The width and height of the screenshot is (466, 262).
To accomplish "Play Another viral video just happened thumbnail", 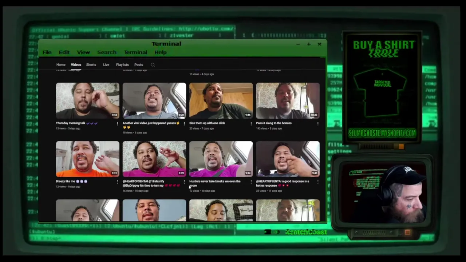I will [x=154, y=100].
